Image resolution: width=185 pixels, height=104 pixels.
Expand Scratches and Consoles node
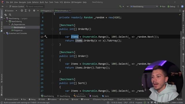click(4, 33)
